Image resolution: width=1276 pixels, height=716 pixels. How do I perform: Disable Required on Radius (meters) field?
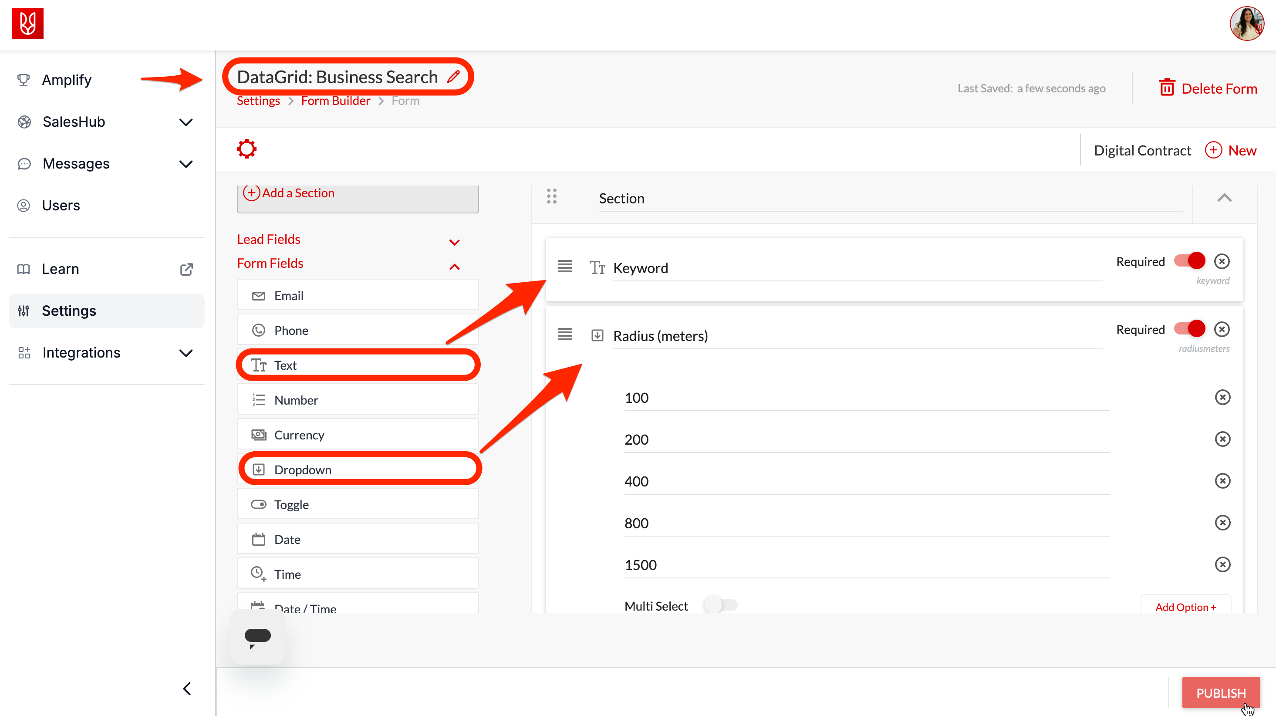(x=1189, y=328)
